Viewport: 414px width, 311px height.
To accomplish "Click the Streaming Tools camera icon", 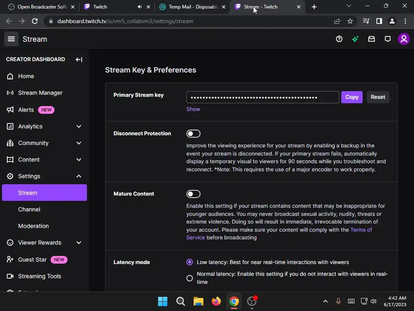I will (10, 276).
